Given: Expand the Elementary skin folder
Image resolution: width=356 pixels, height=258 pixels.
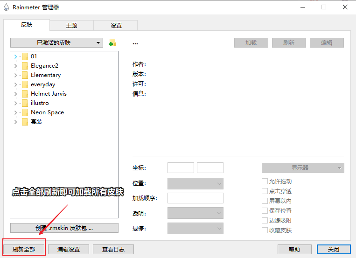Looking at the screenshot, I should [15, 75].
